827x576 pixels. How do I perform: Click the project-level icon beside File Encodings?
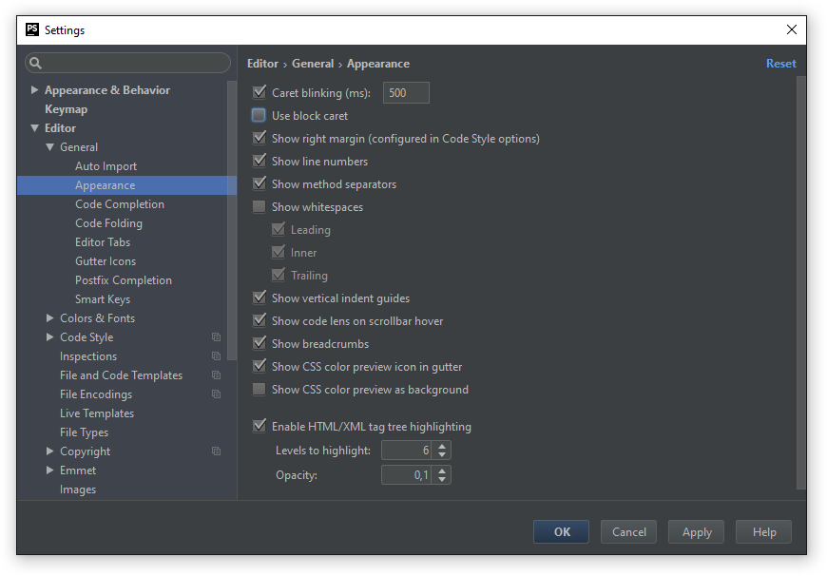216,394
